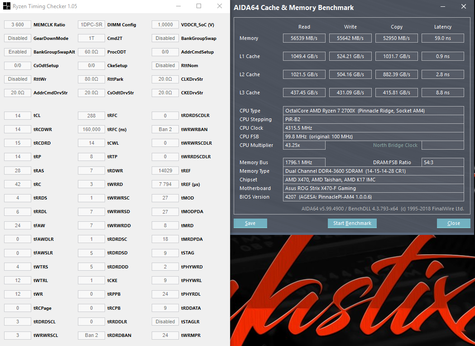Click the tWRMPR value 24
Screen dimensions: 475x346
(x=165, y=336)
